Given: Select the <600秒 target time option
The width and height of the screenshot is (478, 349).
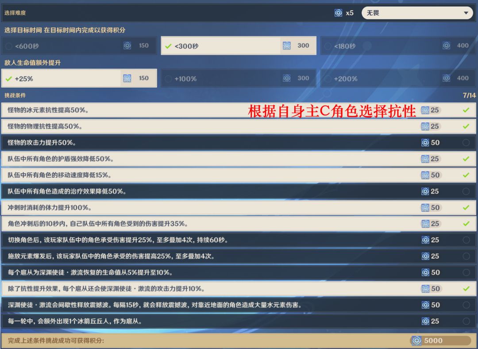Looking at the screenshot, I should (79, 46).
